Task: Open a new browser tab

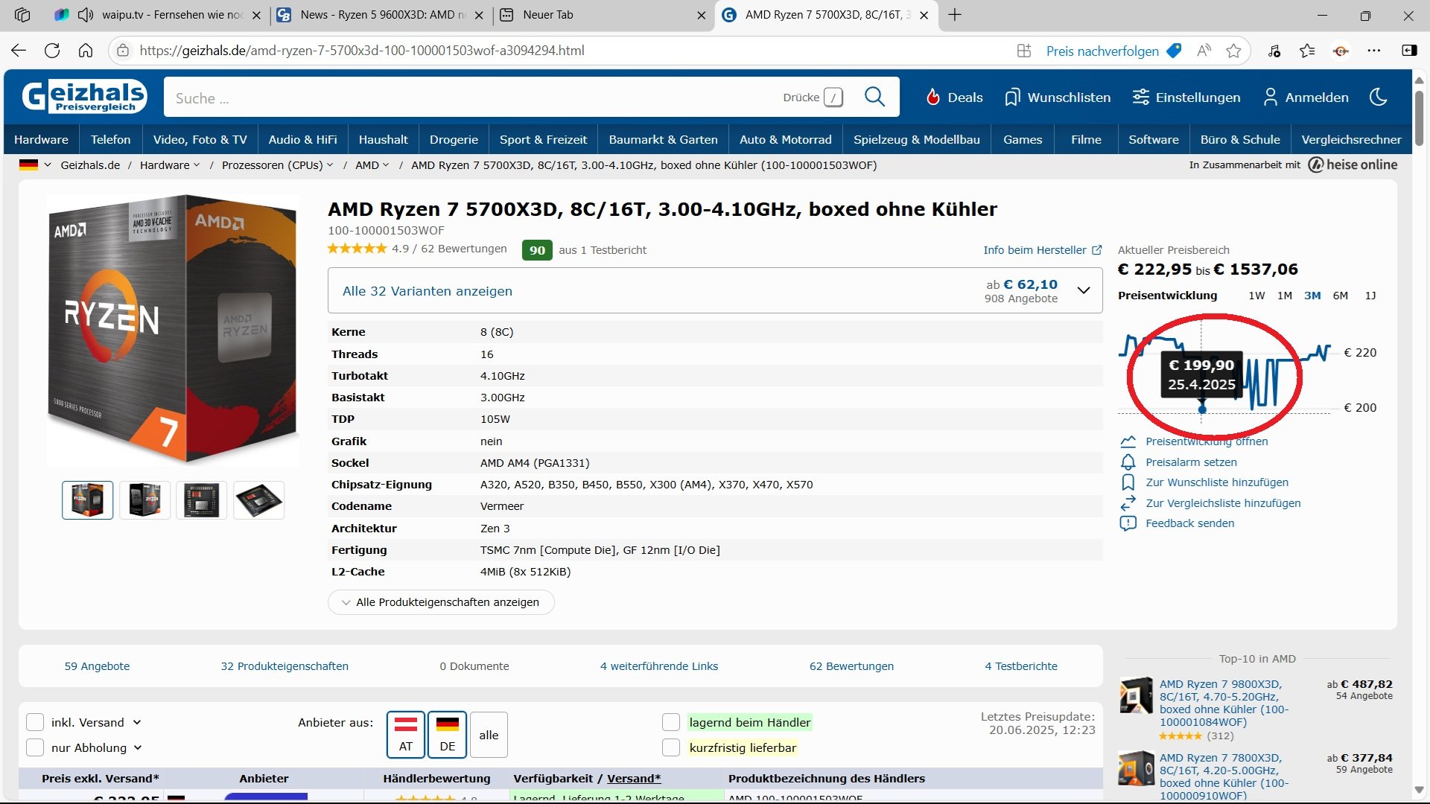Action: (955, 15)
